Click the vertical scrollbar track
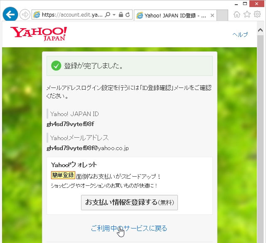 tap(260, 139)
